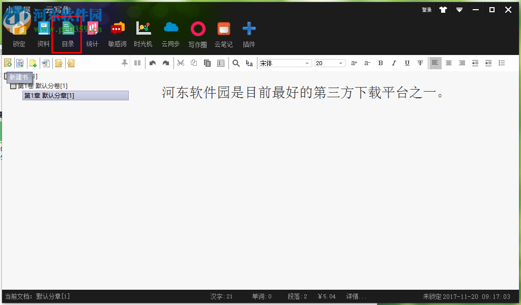Toggle bold formatting on selected text

tap(381, 63)
